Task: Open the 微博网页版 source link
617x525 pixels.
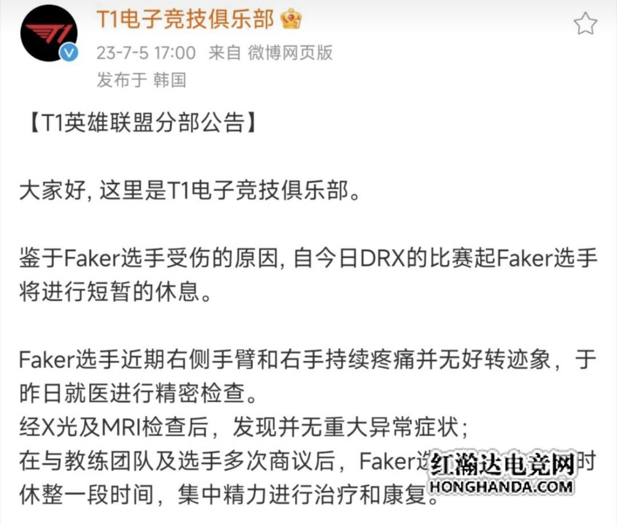Action: tap(290, 53)
